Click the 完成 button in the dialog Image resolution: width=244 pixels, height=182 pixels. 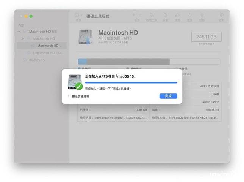[x=168, y=96]
